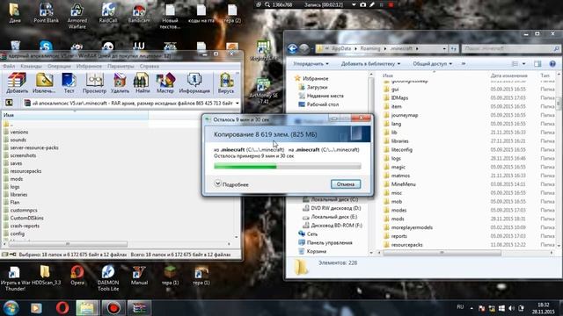Open WinRAR Справка menu
563x316 pixels.
(149, 67)
